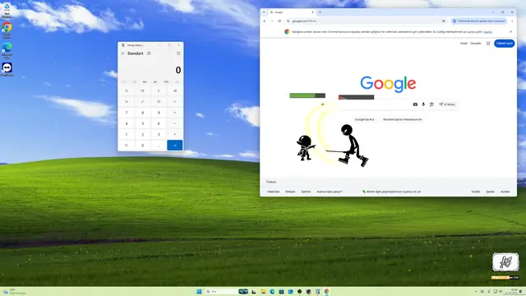Open Calculator history panel icon

pyautogui.click(x=178, y=53)
